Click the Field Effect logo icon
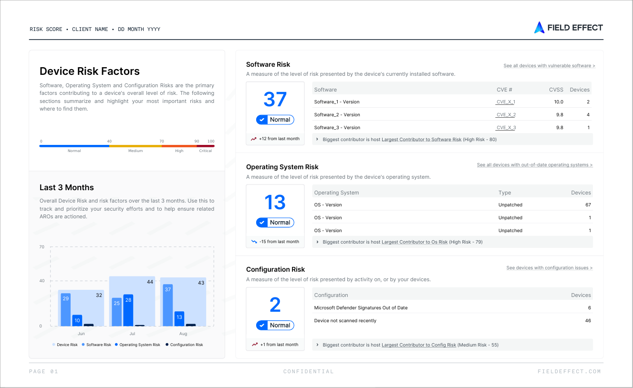 point(539,28)
